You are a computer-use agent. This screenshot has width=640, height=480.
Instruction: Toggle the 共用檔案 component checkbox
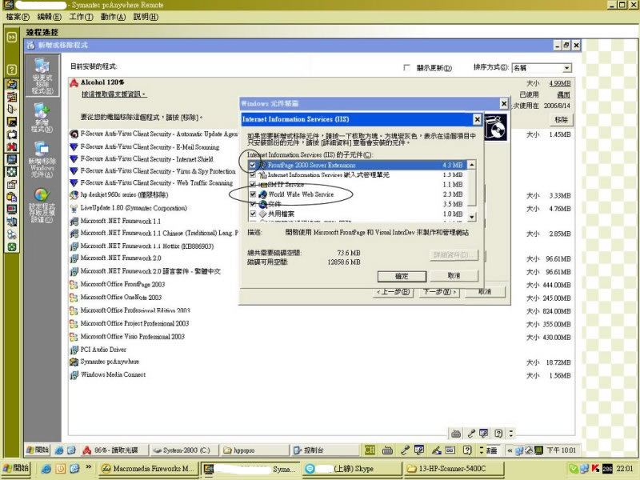point(253,214)
